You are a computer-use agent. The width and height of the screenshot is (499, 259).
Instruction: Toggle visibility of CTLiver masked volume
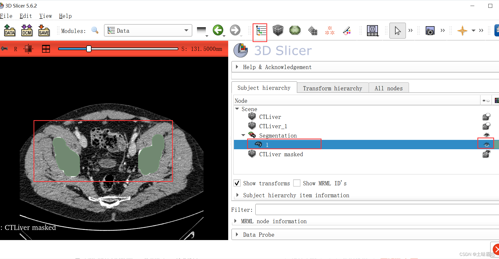486,154
